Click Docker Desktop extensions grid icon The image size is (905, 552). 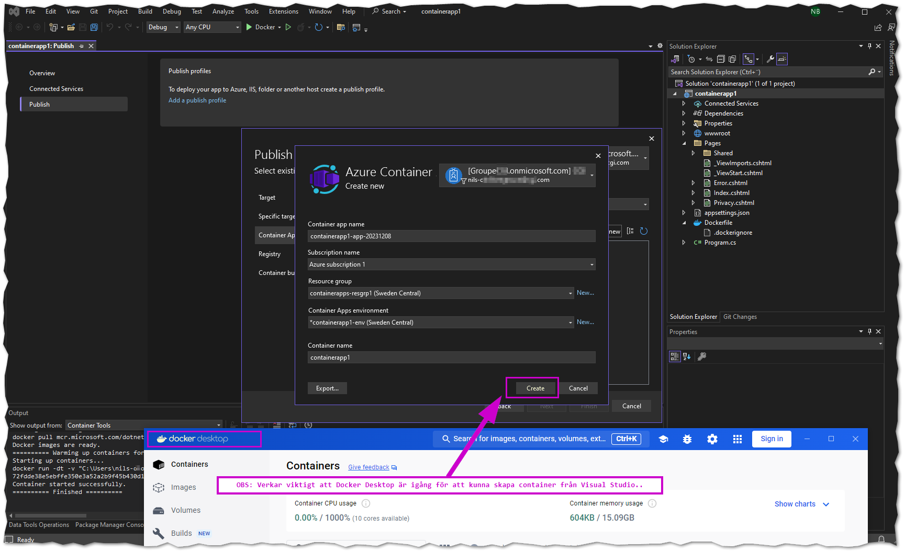pos(738,439)
